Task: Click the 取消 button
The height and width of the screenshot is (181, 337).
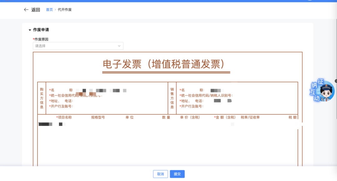Action: pos(161,174)
